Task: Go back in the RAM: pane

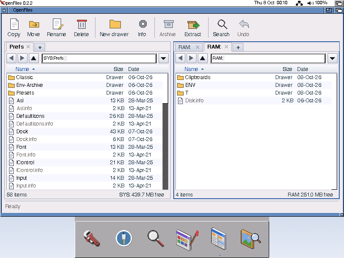Action: pyautogui.click(x=180, y=58)
